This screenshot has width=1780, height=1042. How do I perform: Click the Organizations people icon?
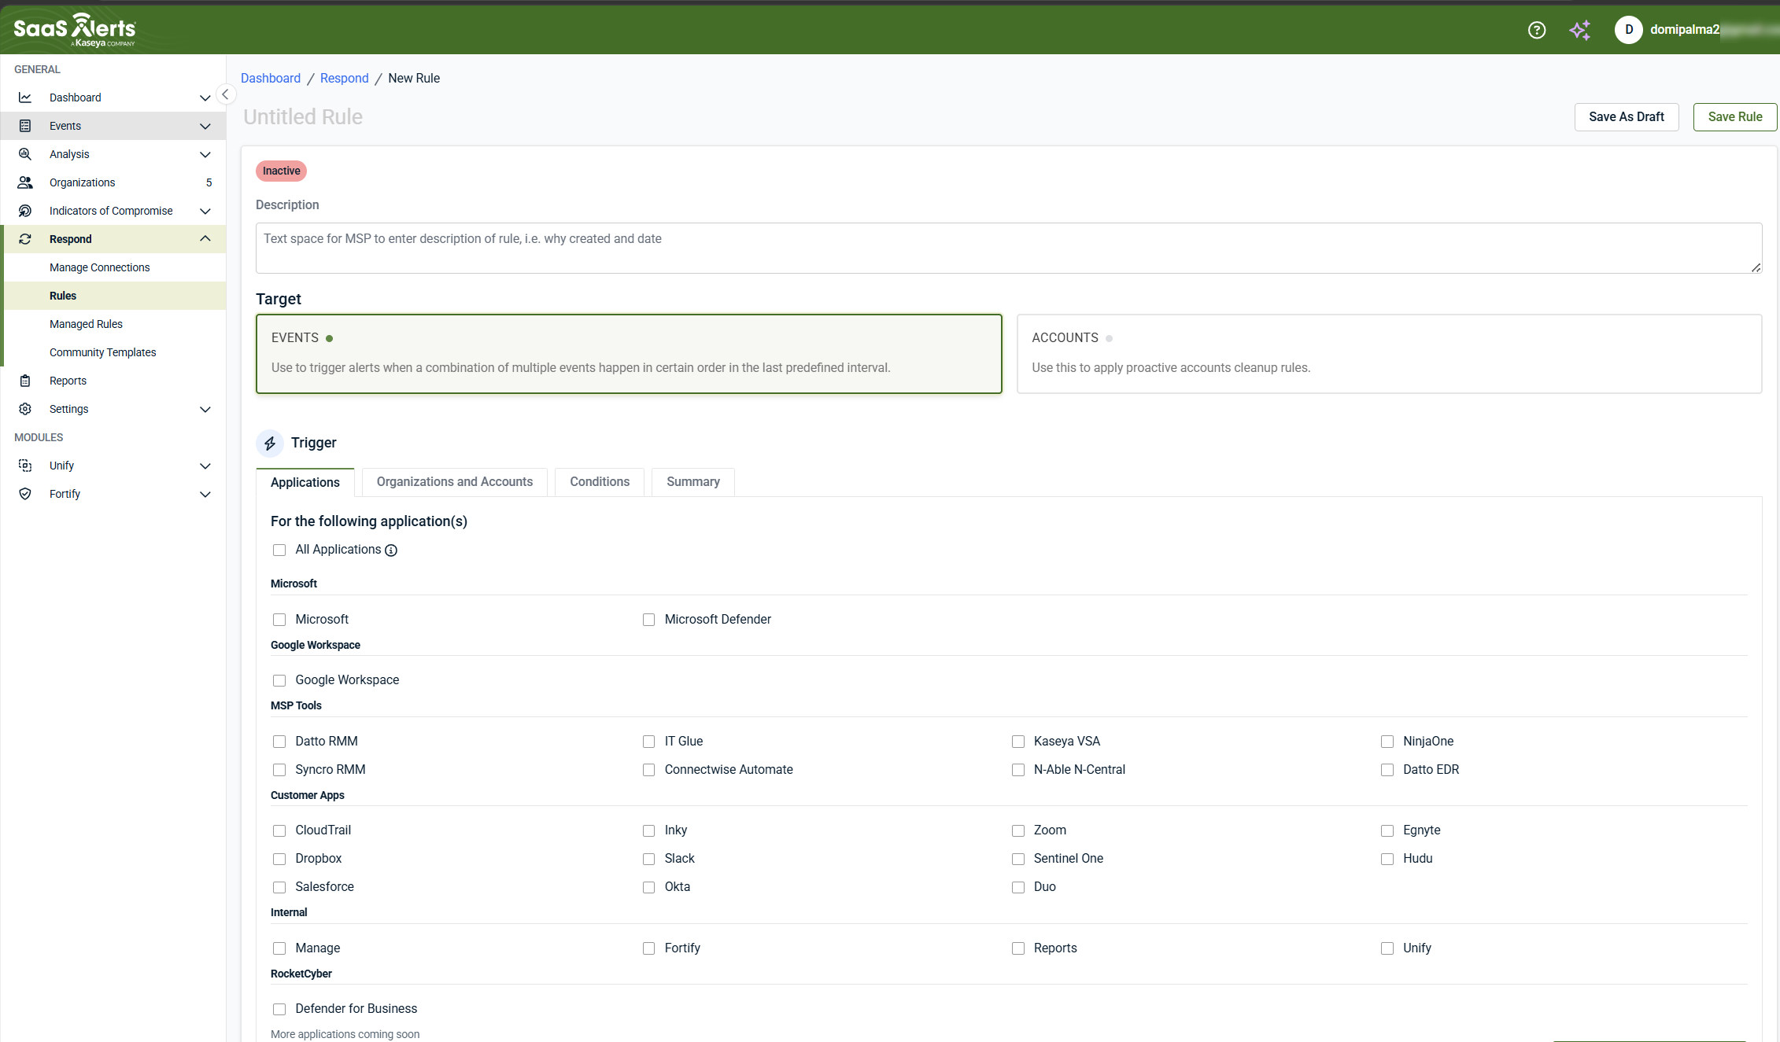(25, 182)
